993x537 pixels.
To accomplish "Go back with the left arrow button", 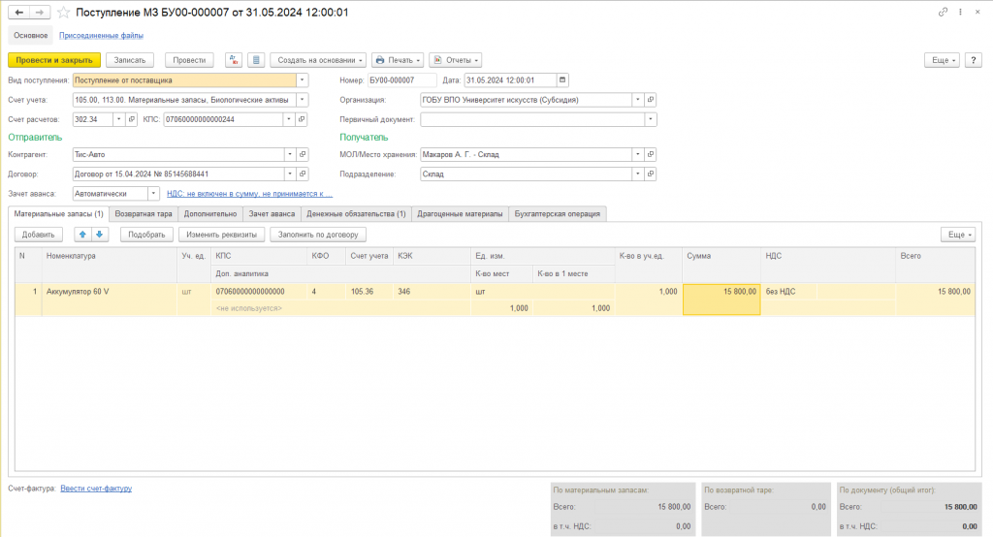I will 19,12.
